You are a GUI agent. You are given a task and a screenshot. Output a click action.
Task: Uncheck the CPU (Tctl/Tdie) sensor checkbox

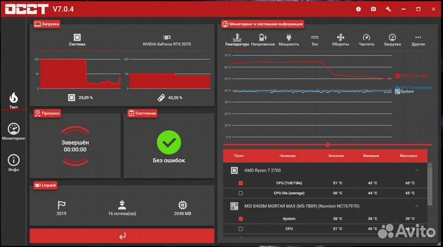click(x=241, y=183)
